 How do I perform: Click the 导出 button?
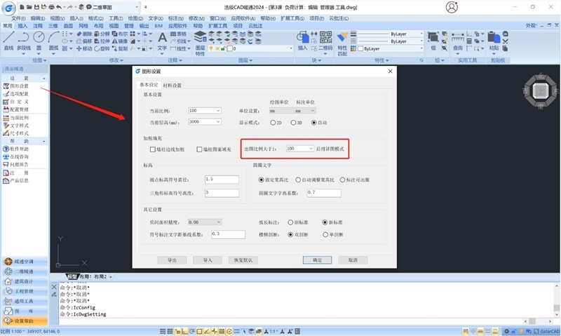(x=172, y=260)
